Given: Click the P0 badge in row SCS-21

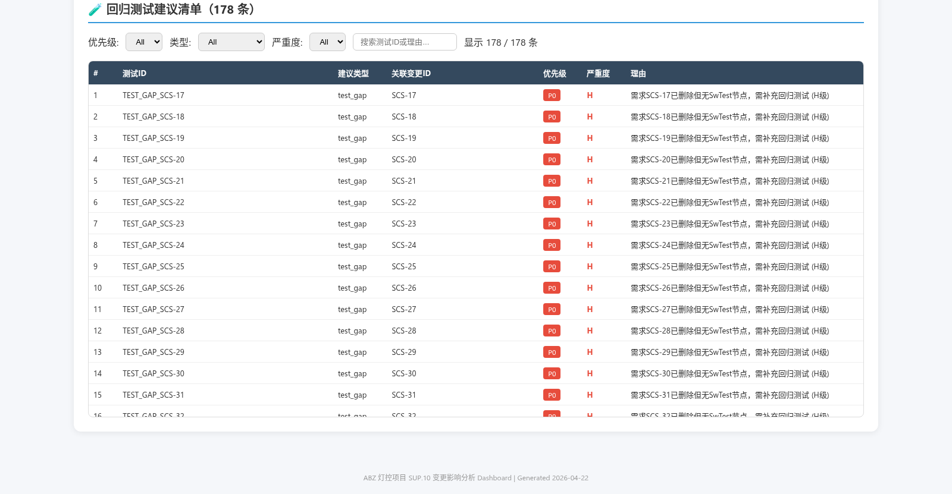Looking at the screenshot, I should coord(552,181).
